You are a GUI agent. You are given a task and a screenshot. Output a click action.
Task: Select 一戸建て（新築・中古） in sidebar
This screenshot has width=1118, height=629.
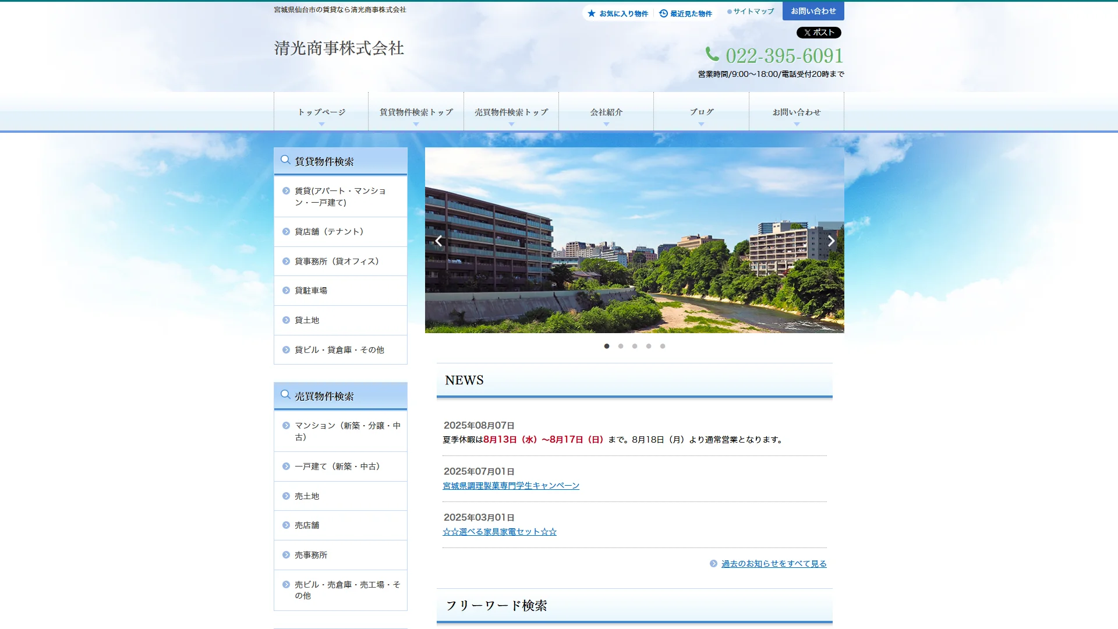341,467
